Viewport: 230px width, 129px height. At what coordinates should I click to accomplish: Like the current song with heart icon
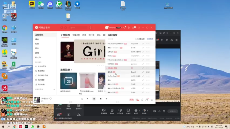pos(51,99)
